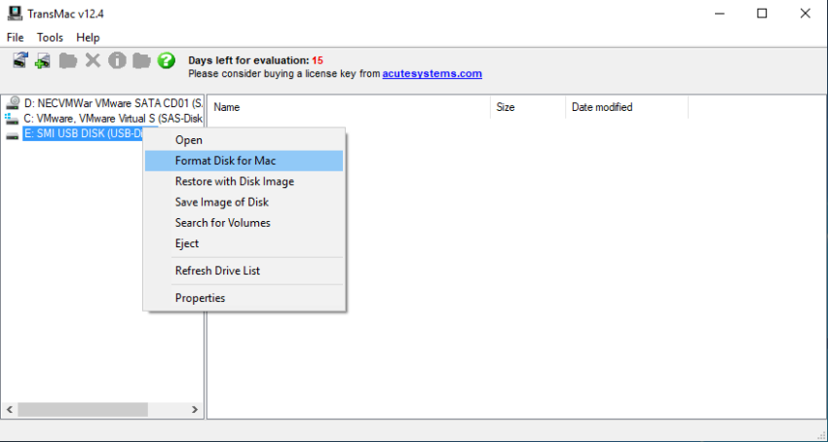Select Restore with Disk Image
This screenshot has height=442, width=828.
click(x=244, y=181)
